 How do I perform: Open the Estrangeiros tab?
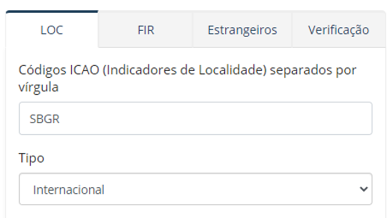pyautogui.click(x=242, y=30)
